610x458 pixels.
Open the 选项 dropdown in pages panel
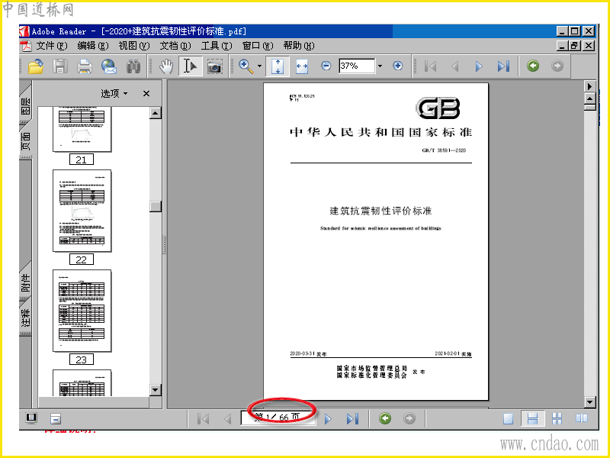click(114, 93)
